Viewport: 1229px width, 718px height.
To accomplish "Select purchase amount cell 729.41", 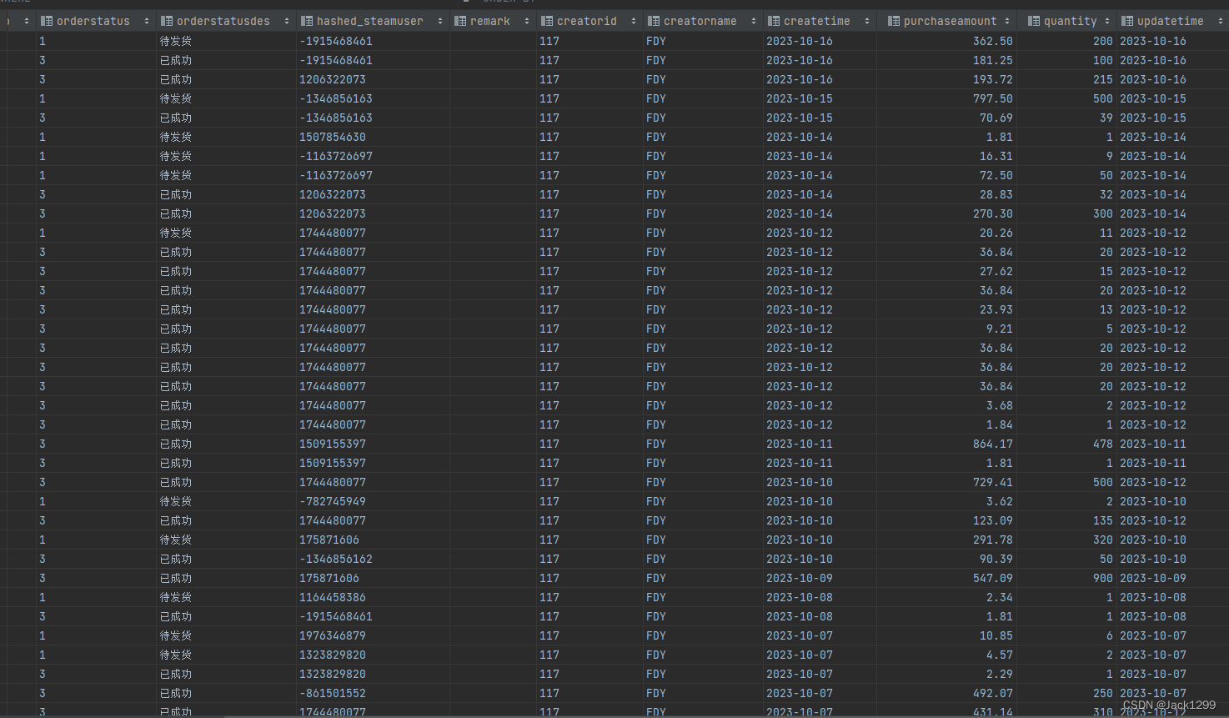I will click(993, 482).
